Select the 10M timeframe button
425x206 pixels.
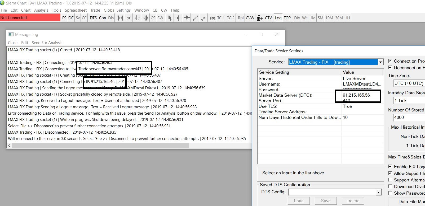click(329, 18)
